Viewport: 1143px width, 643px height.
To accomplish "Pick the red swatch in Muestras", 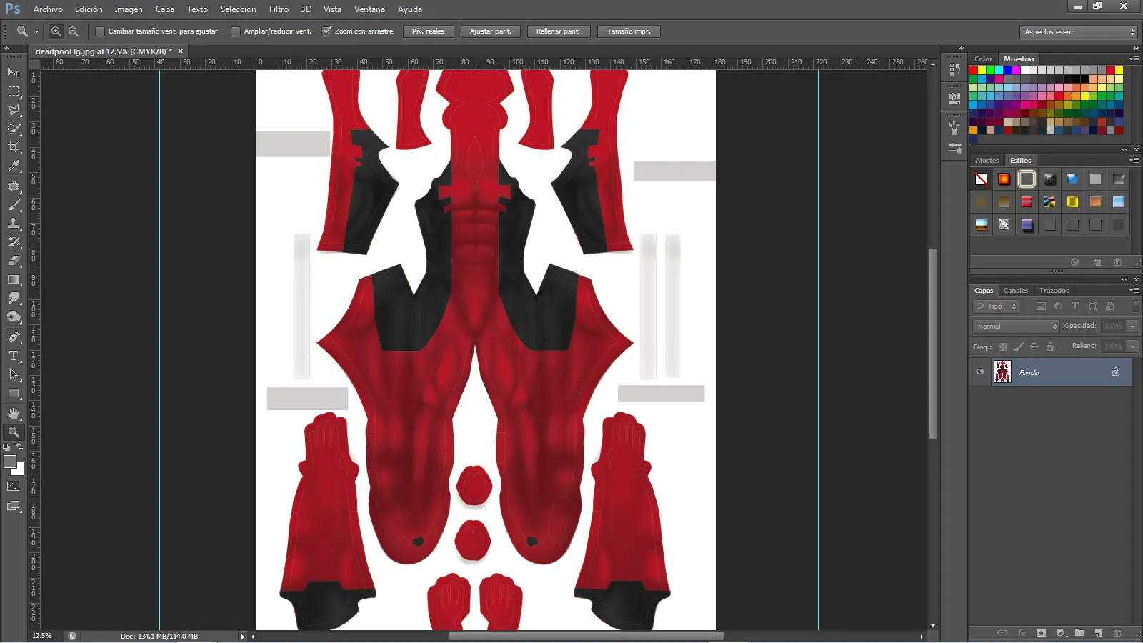I will (973, 71).
